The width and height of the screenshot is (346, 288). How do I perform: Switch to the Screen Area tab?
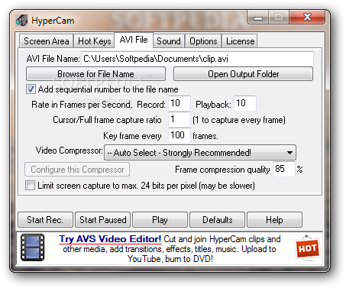(x=47, y=41)
